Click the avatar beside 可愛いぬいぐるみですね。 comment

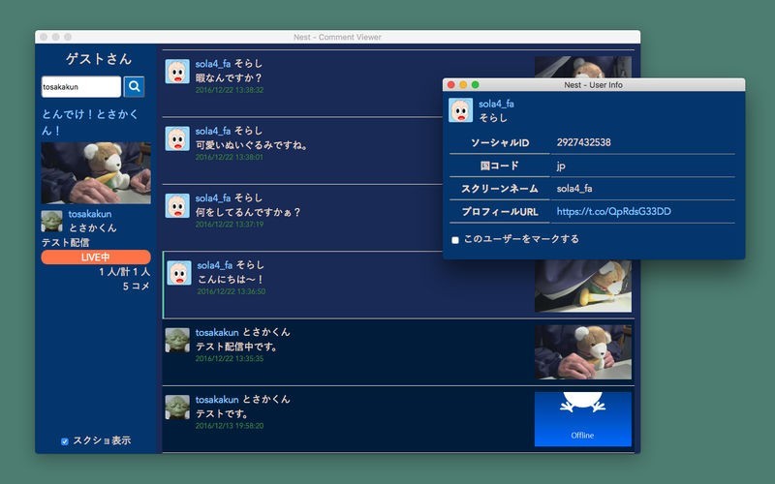coord(177,138)
